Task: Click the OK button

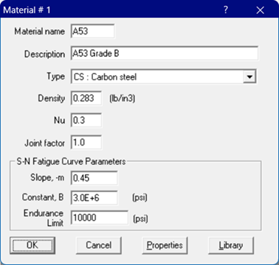Action: coord(32,245)
